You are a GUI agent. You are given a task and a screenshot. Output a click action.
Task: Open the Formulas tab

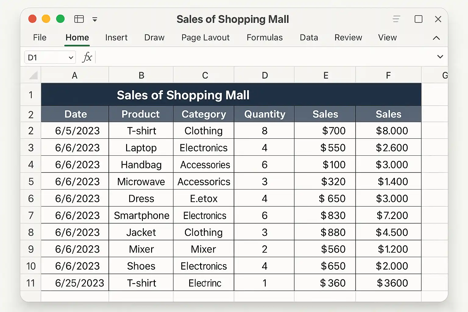tap(264, 37)
